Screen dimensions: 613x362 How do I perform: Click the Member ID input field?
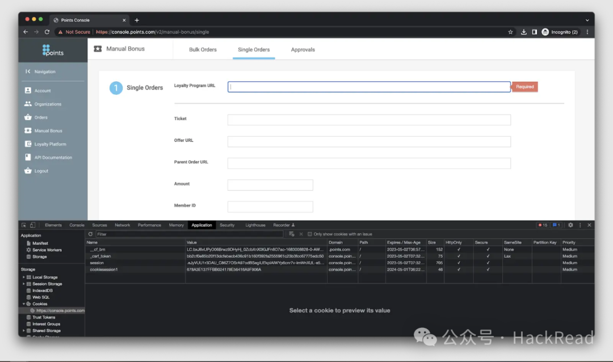click(x=270, y=207)
